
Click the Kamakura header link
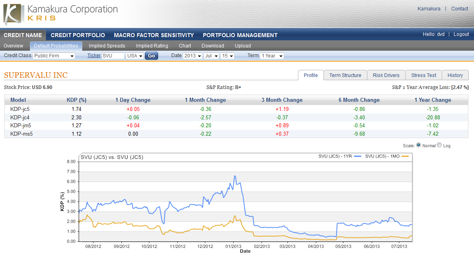click(429, 9)
